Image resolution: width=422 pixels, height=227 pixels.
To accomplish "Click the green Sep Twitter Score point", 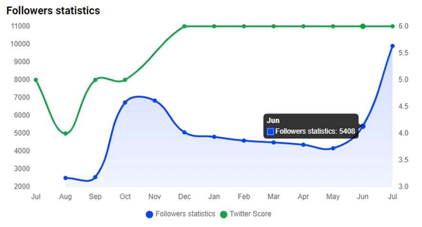I will pyautogui.click(x=95, y=80).
